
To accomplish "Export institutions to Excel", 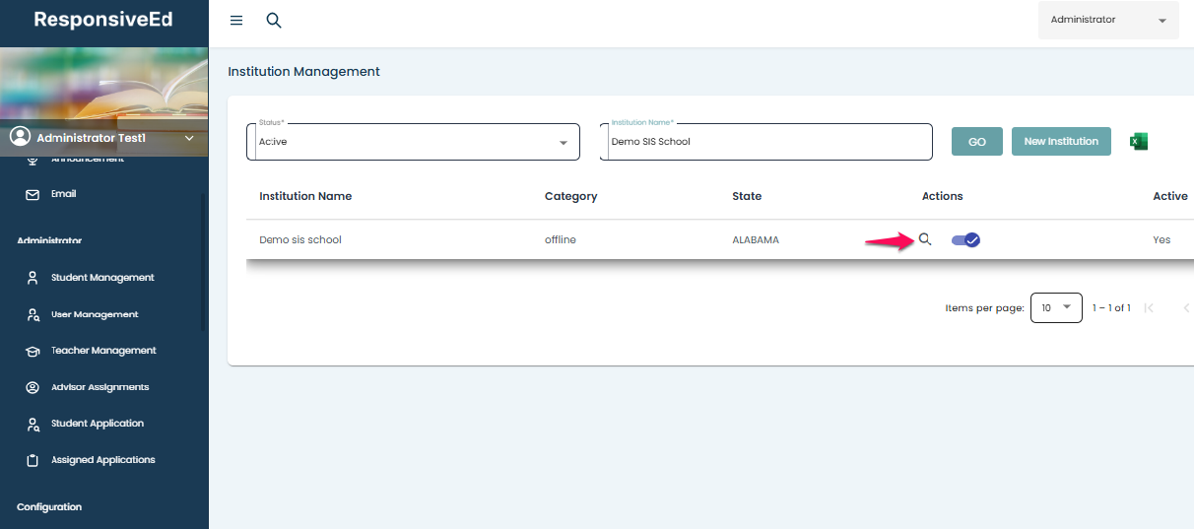I will coord(1138,142).
